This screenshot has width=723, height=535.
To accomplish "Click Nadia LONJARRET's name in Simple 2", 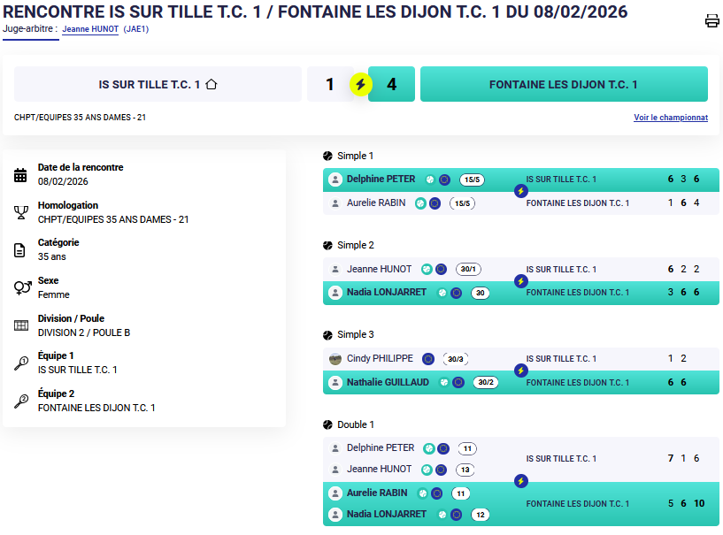I will pyautogui.click(x=387, y=293).
